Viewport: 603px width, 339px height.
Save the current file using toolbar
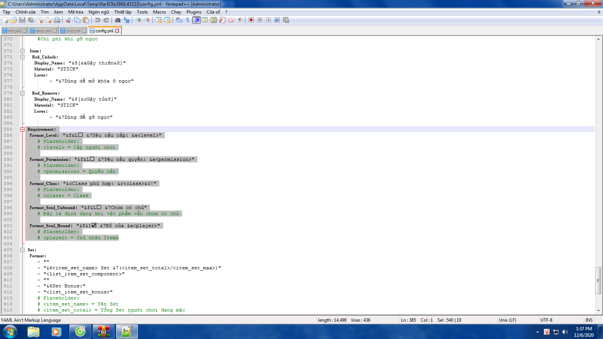point(22,20)
